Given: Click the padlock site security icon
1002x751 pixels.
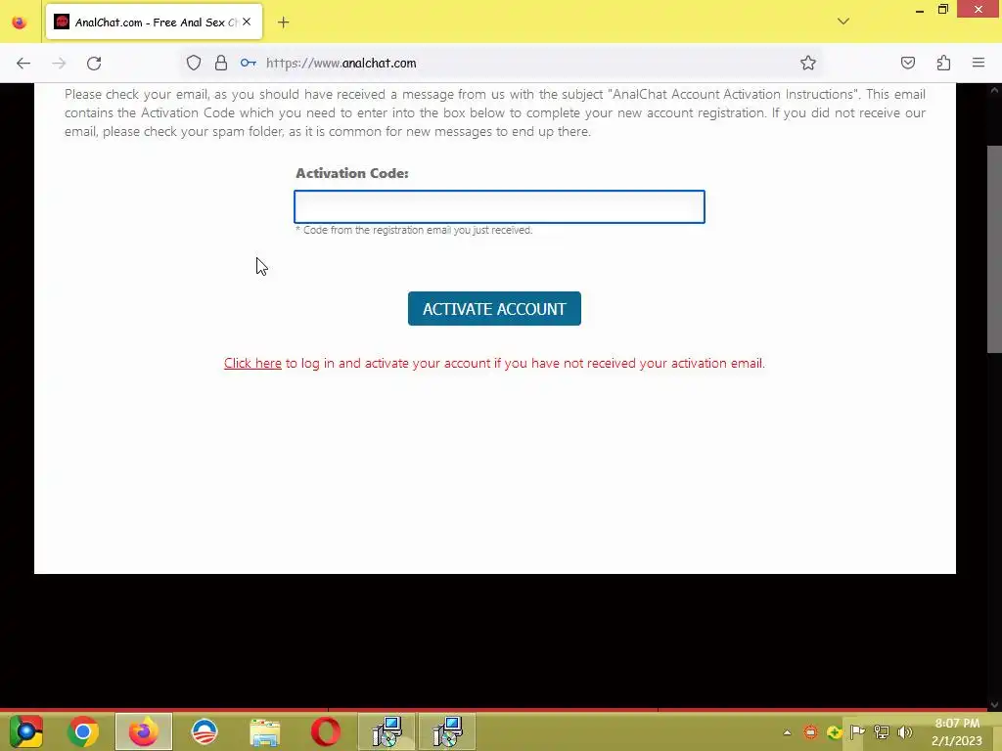Looking at the screenshot, I should click(x=221, y=63).
